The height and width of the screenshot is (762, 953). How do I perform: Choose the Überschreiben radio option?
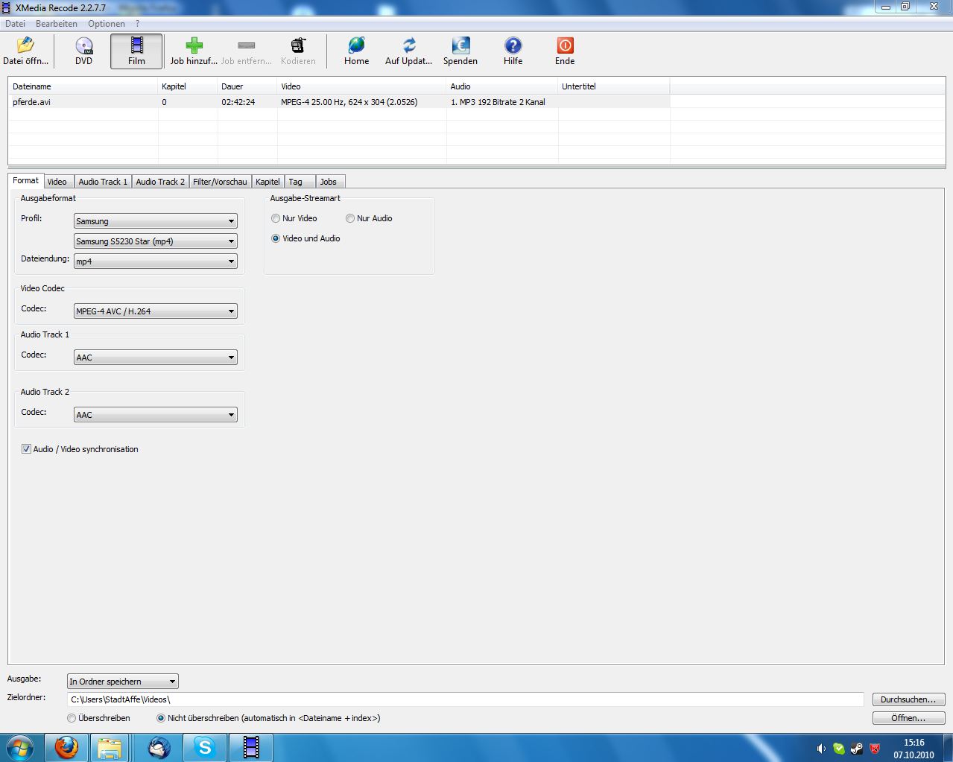72,718
